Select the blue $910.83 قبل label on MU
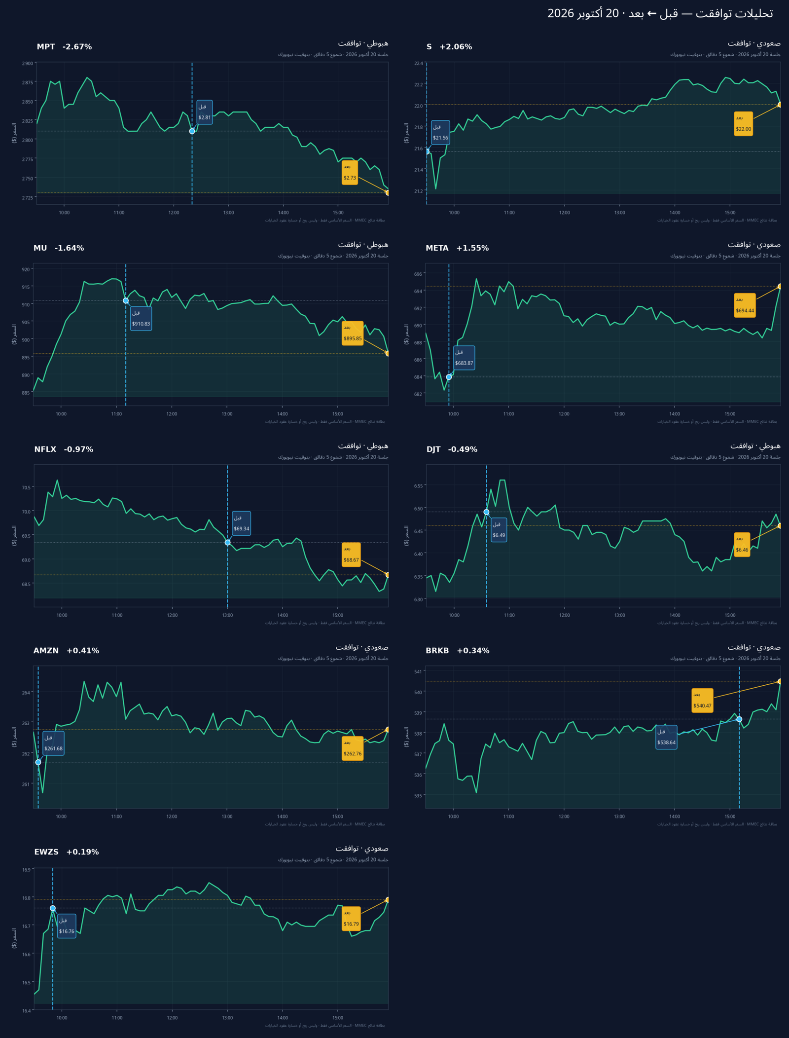 [x=141, y=319]
